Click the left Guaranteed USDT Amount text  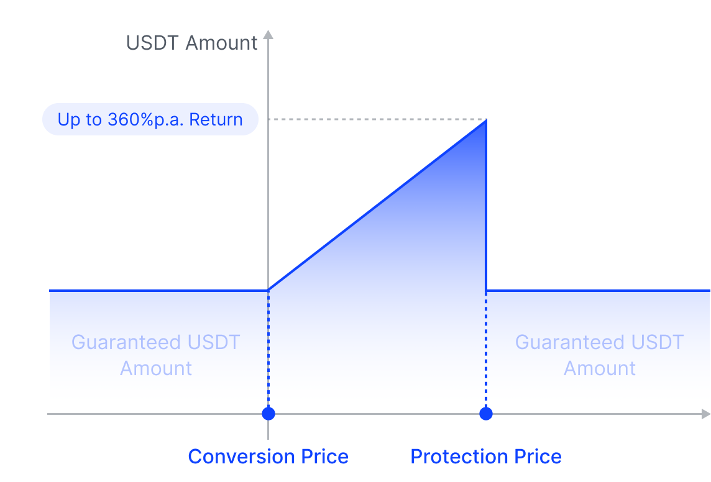click(x=155, y=355)
